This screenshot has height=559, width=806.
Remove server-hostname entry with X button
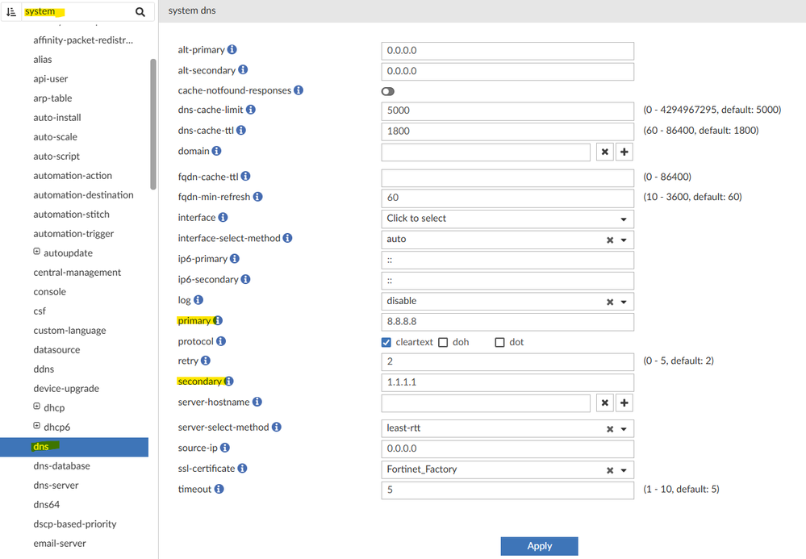(604, 403)
